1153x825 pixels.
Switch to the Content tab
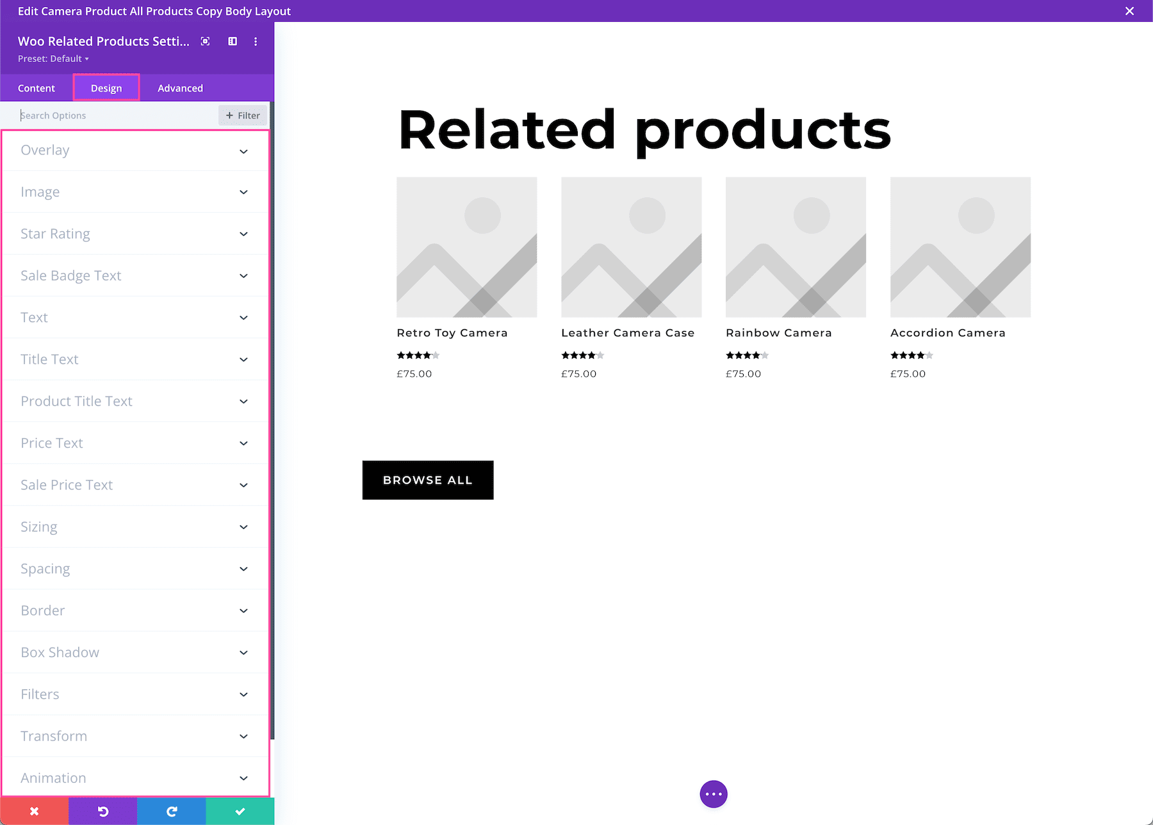[x=37, y=88]
